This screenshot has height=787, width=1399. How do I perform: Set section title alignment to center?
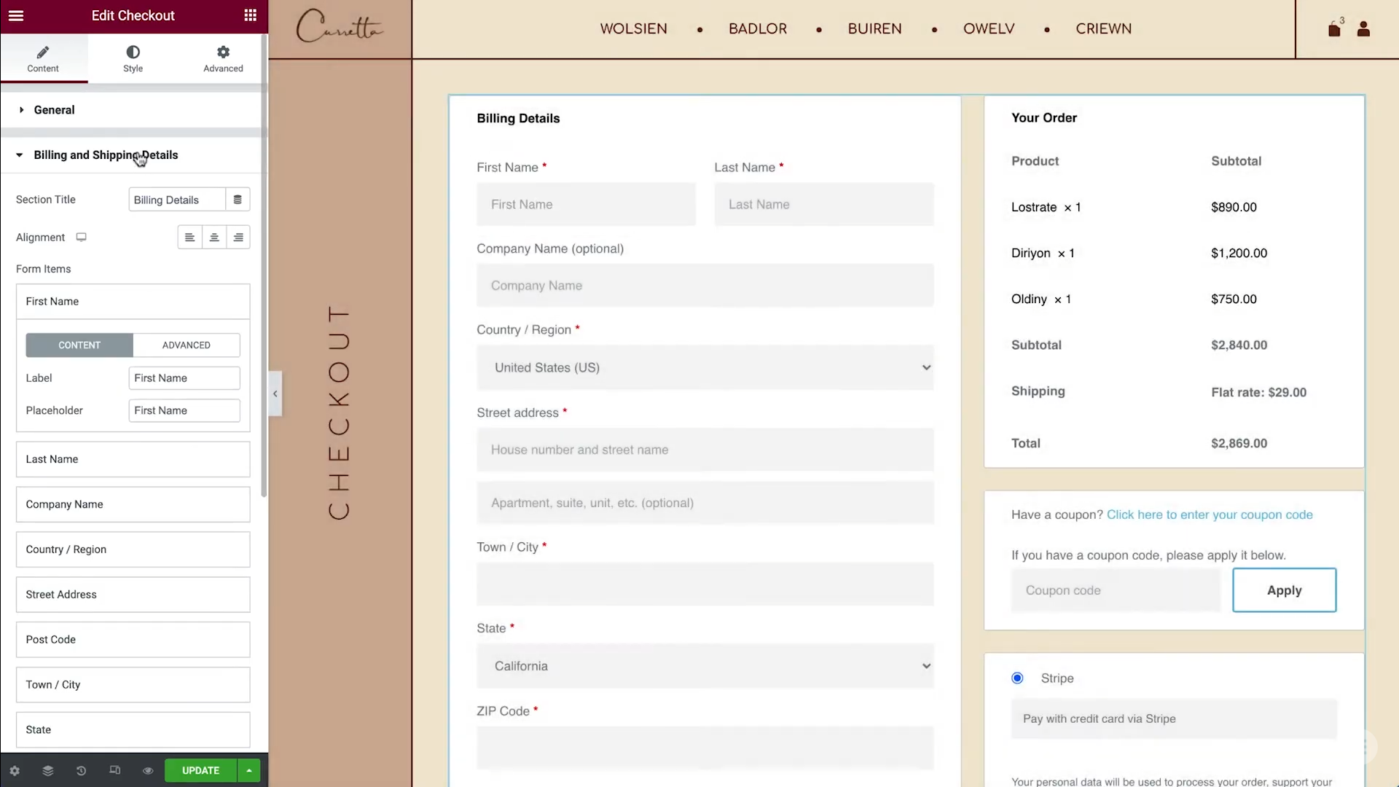[213, 237]
